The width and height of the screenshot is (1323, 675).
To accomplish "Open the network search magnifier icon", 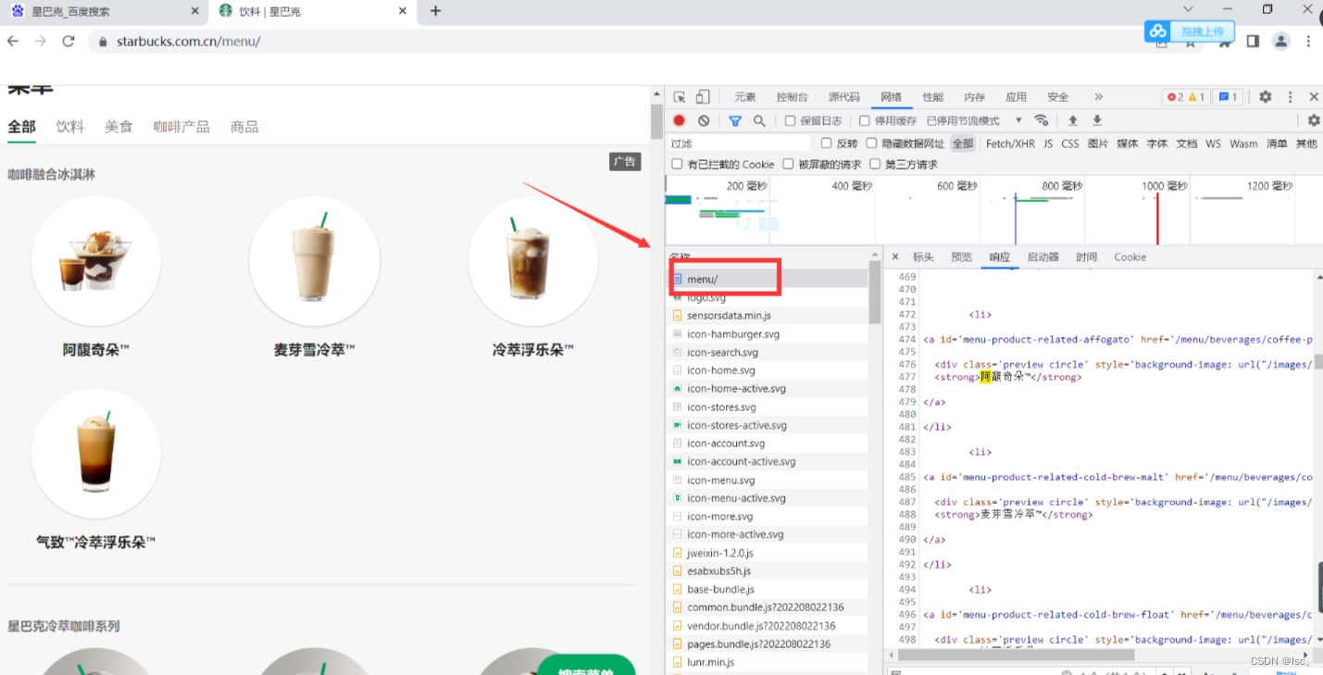I will click(x=759, y=120).
